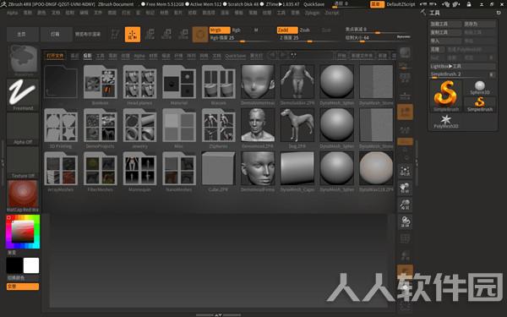
Task: Click the 复制工具 button
Action: (445, 32)
